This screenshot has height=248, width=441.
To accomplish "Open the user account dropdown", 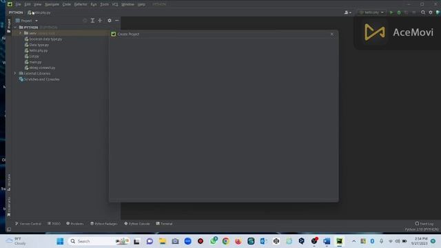I will click(347, 12).
